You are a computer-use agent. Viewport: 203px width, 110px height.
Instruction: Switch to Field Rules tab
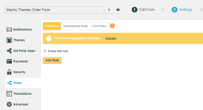52,26
